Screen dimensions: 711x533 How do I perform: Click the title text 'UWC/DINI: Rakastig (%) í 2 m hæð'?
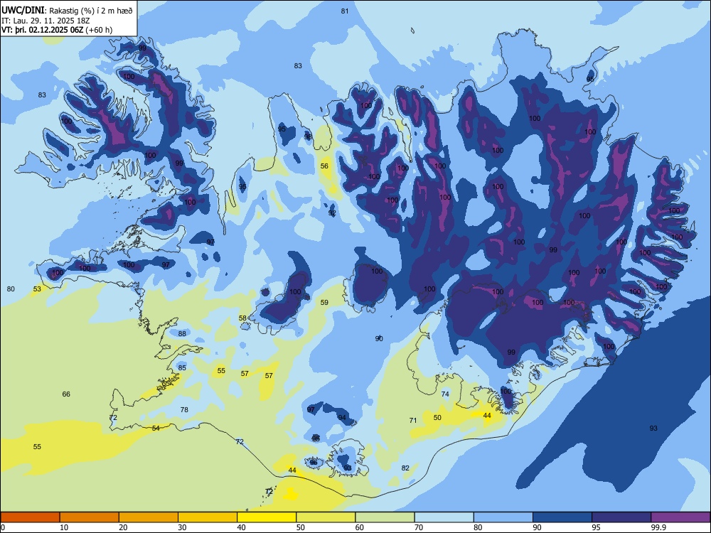click(x=67, y=11)
